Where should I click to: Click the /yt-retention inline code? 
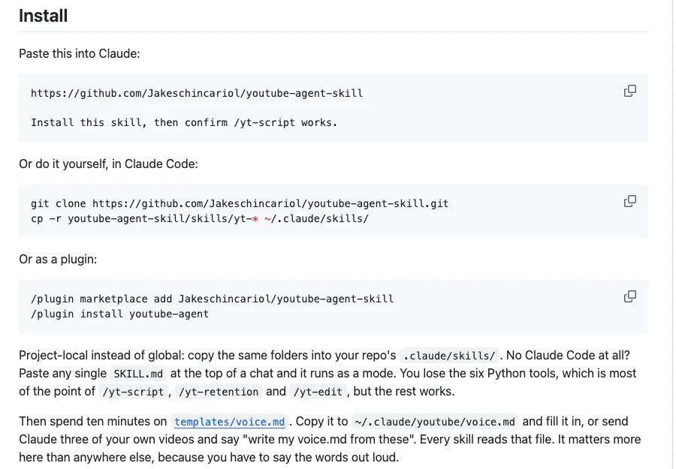[x=219, y=392]
